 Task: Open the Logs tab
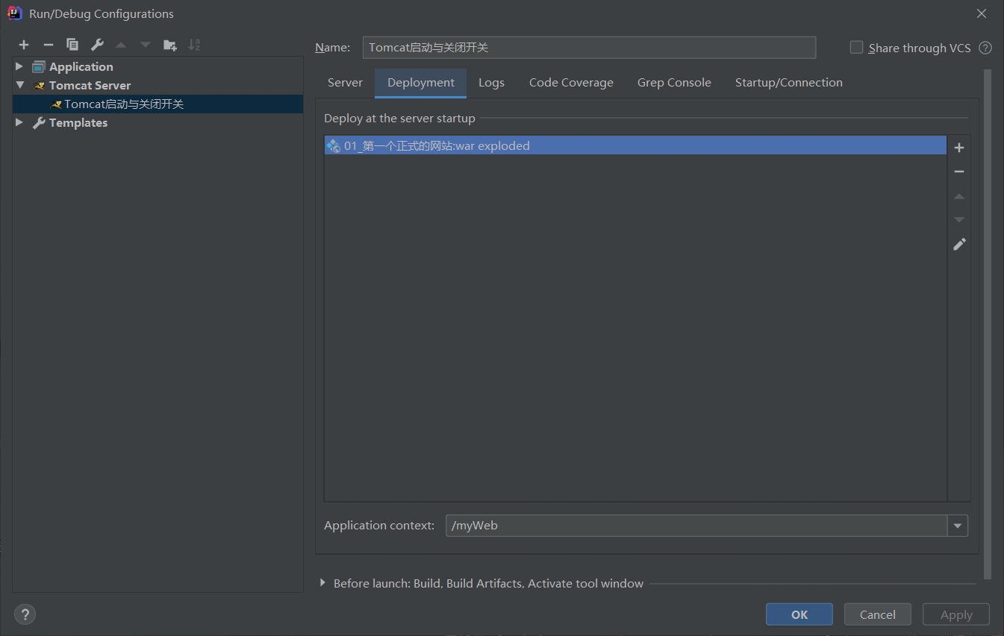click(x=491, y=83)
